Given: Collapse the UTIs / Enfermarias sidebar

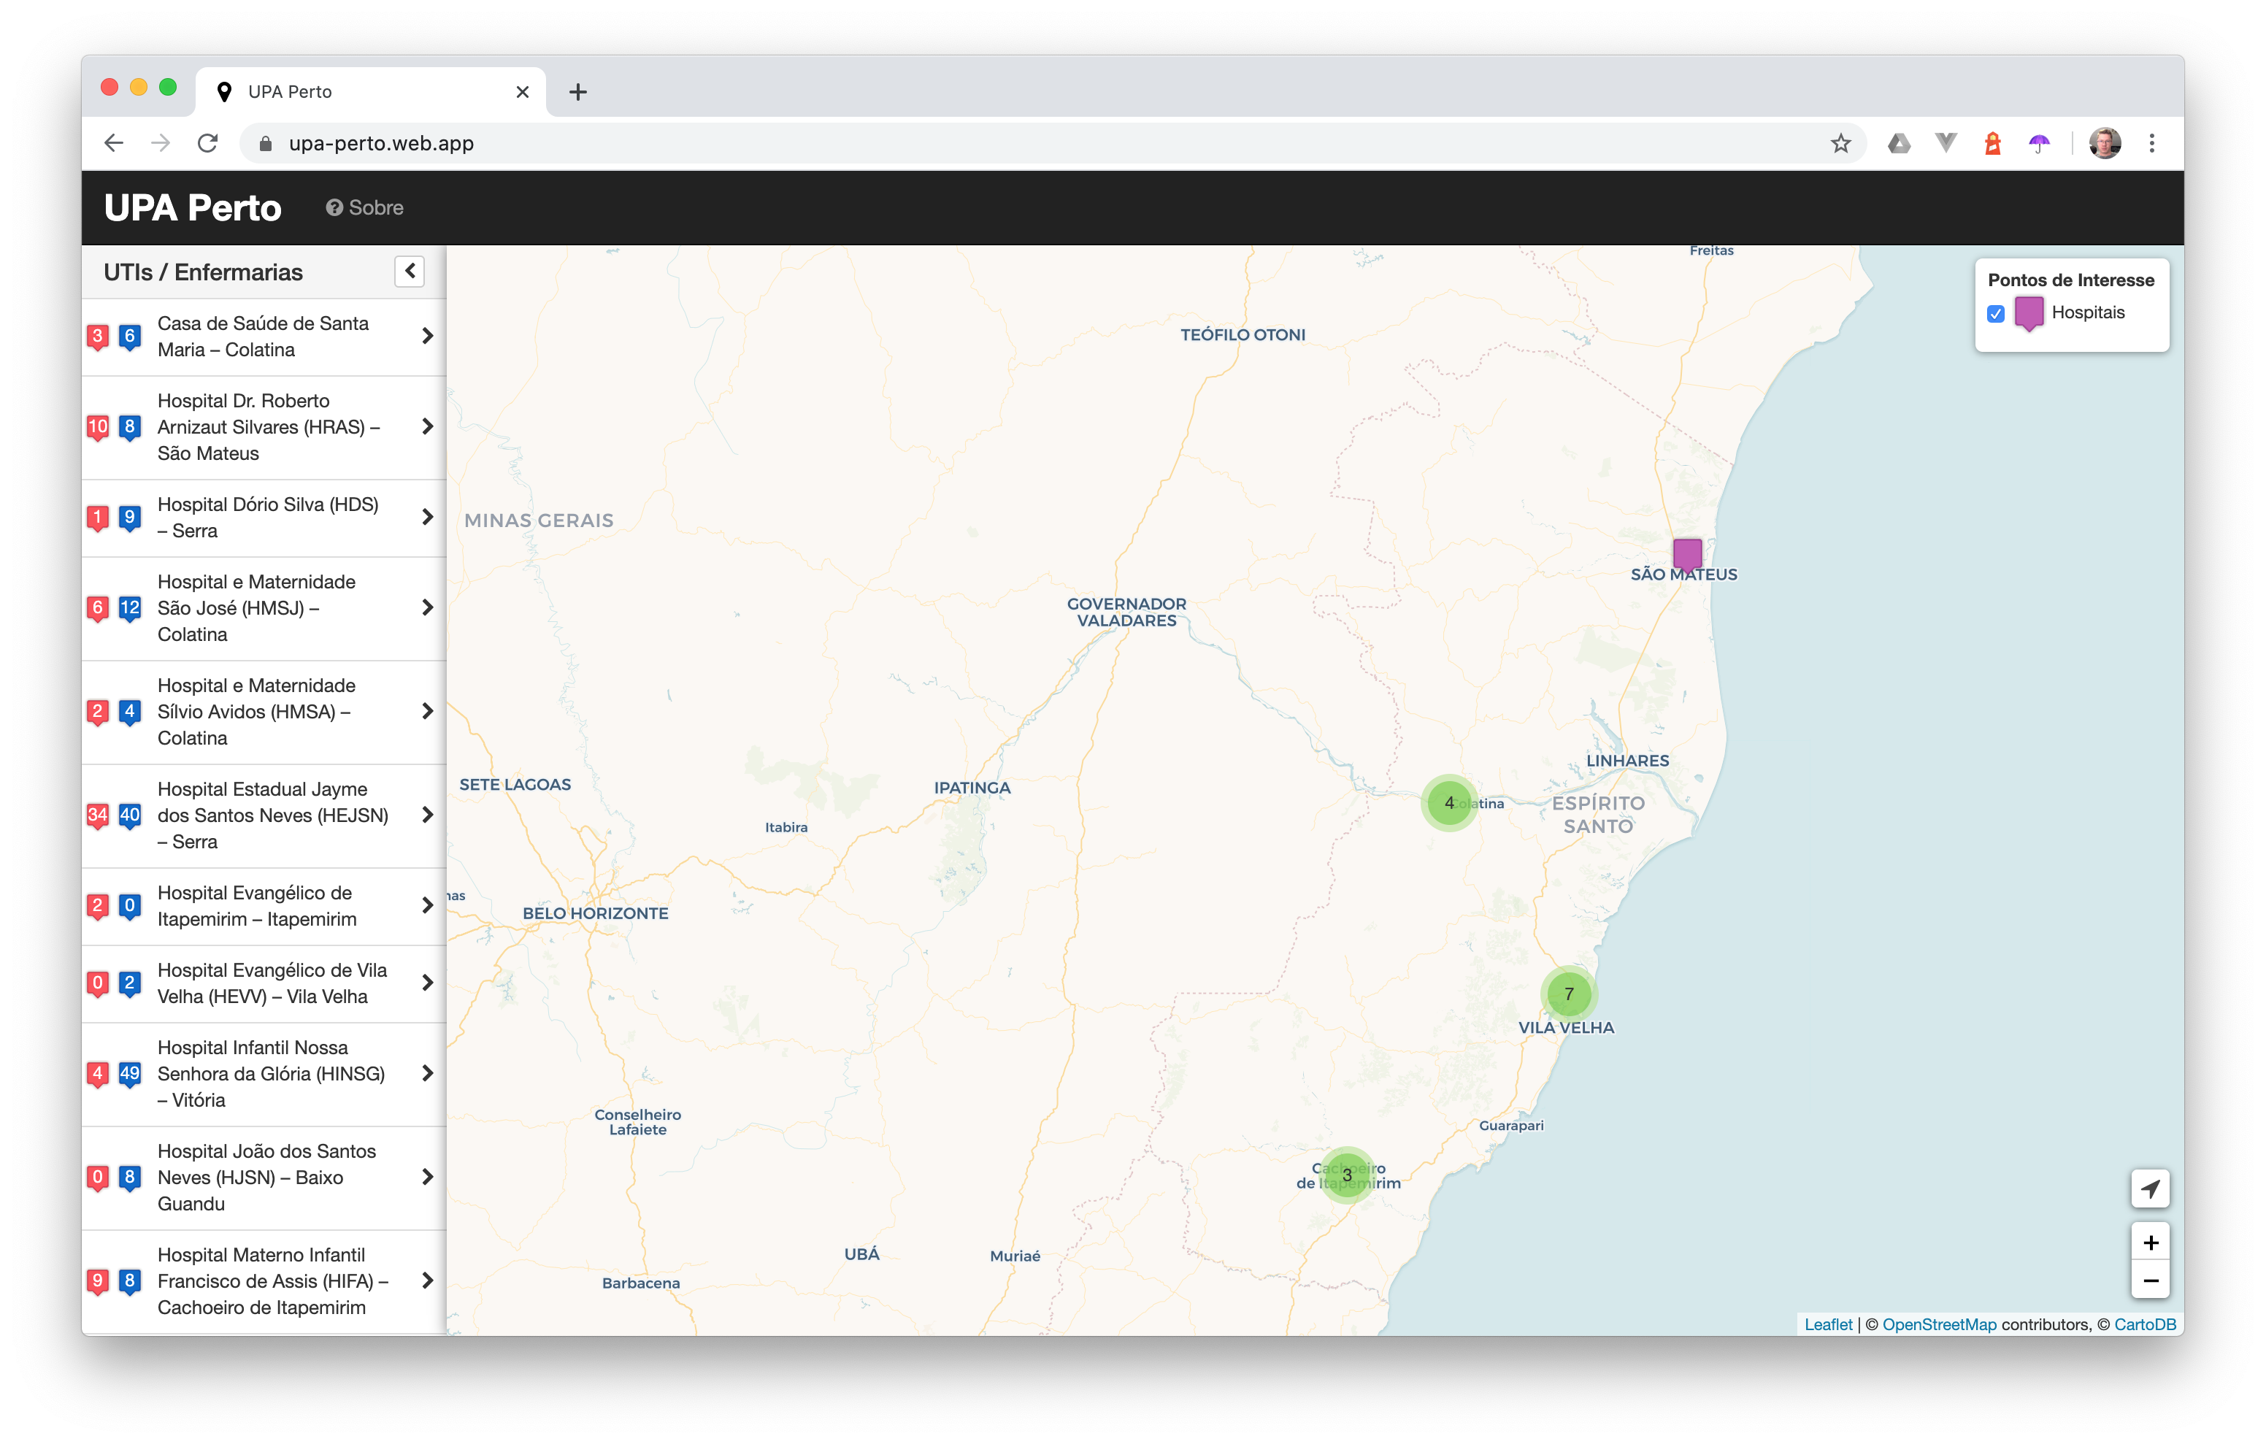Looking at the screenshot, I should (x=410, y=272).
